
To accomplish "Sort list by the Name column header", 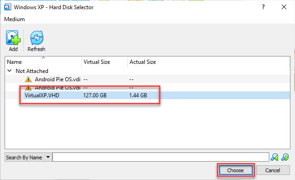I will pyautogui.click(x=43, y=62).
